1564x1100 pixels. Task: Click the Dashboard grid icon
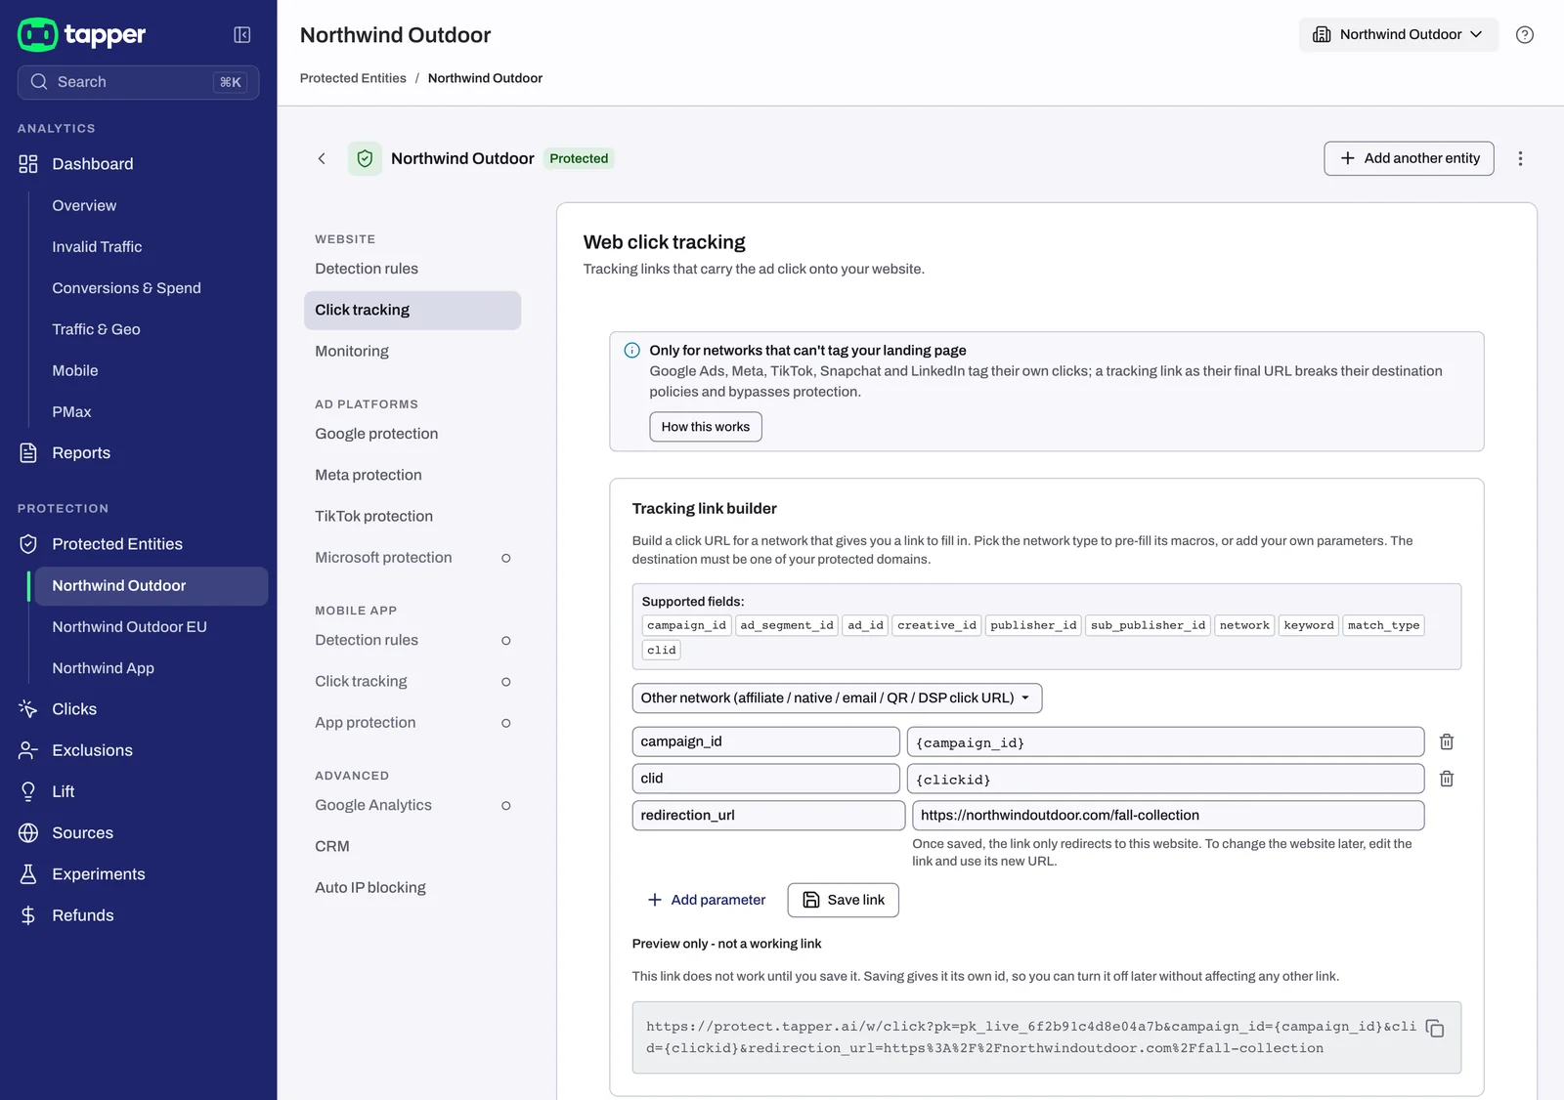[28, 164]
